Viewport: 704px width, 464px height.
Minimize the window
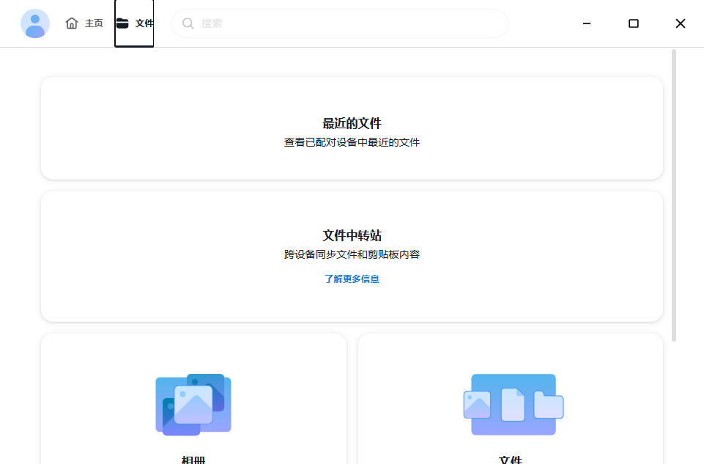click(586, 23)
